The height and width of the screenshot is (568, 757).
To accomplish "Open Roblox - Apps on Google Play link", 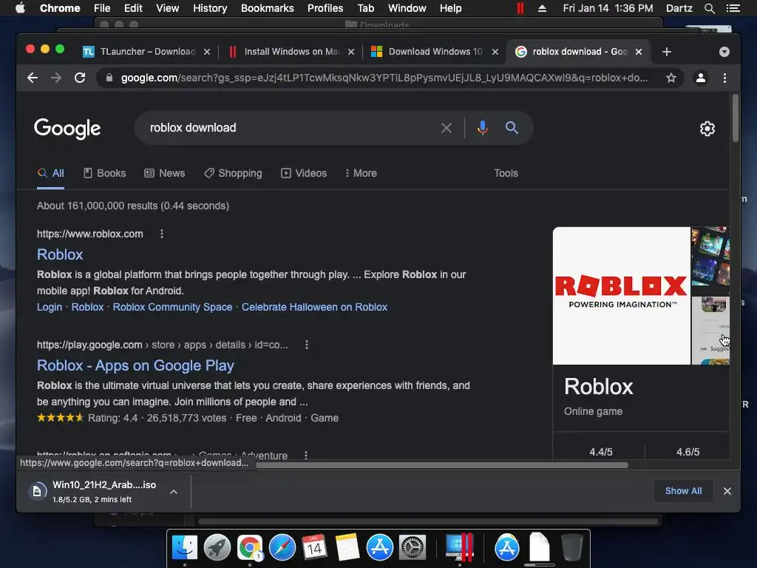I will 135,365.
